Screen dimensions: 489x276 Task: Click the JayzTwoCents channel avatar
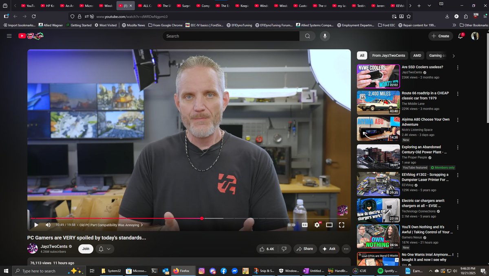click(x=33, y=248)
